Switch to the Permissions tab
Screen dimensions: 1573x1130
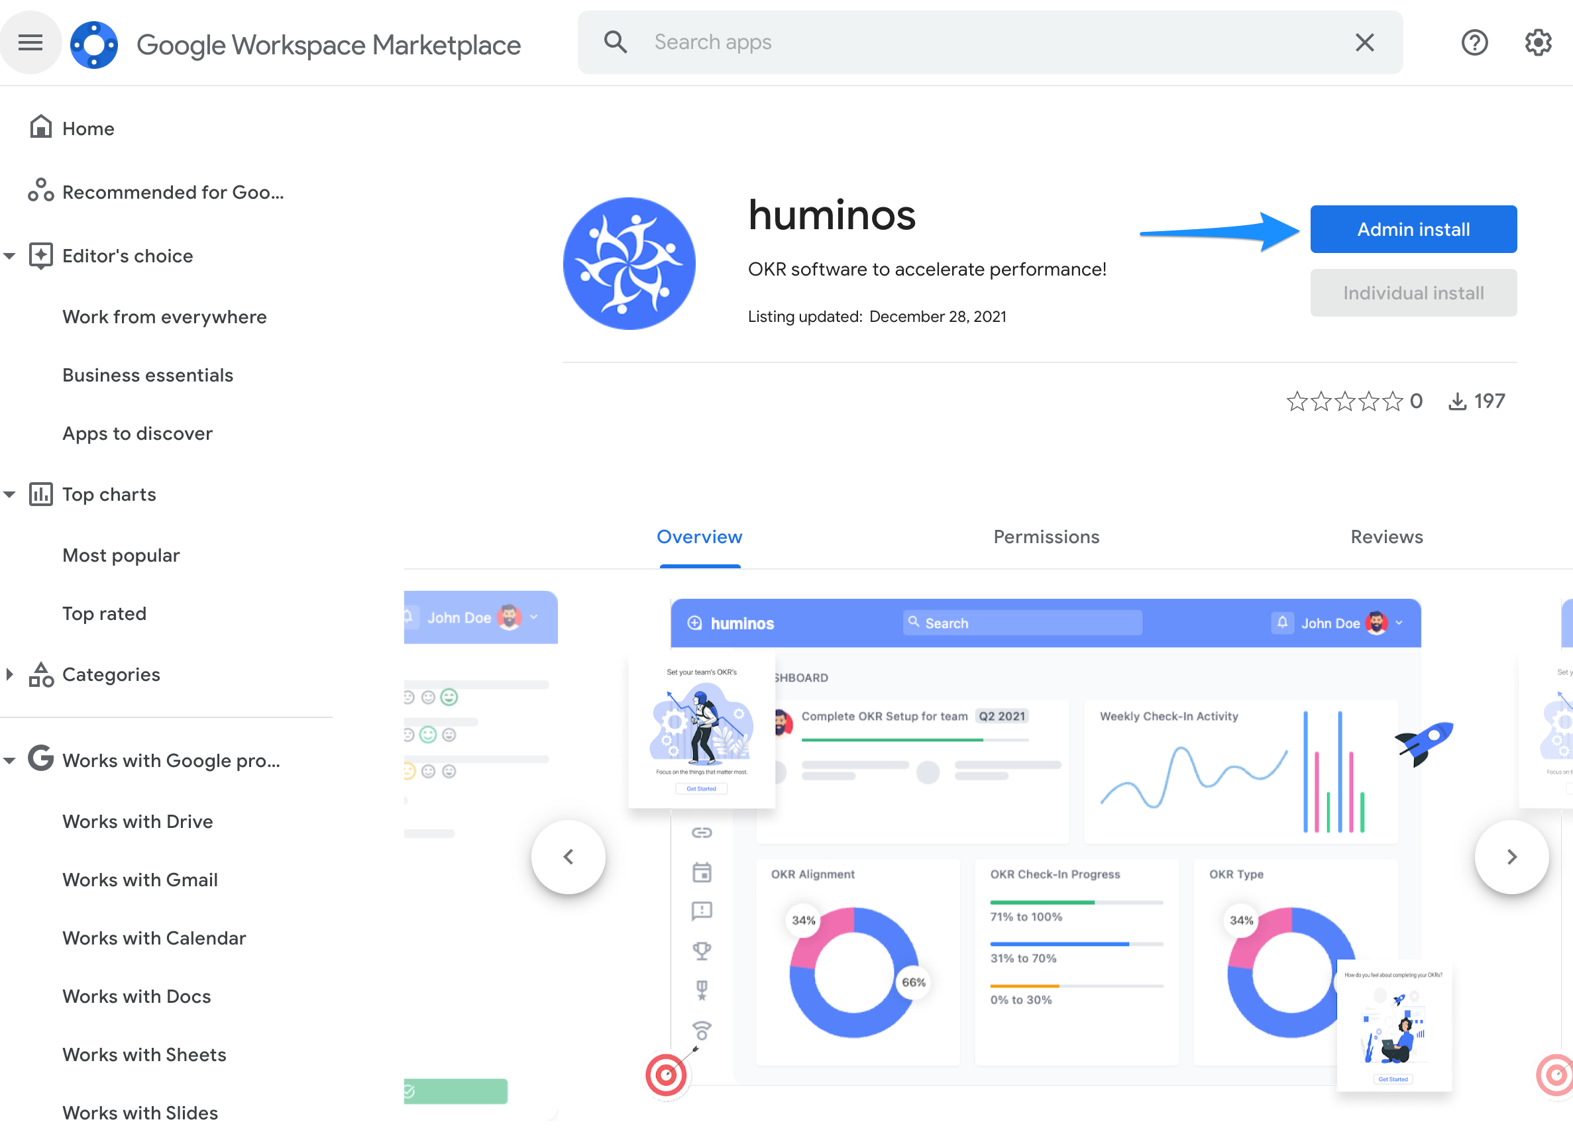tap(1046, 537)
